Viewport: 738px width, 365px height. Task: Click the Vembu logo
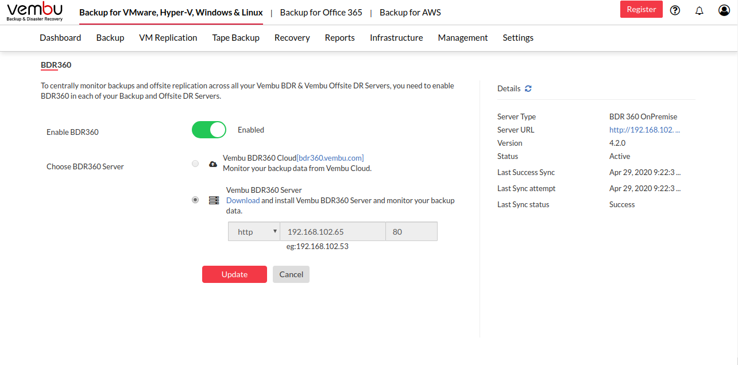pyautogui.click(x=34, y=11)
